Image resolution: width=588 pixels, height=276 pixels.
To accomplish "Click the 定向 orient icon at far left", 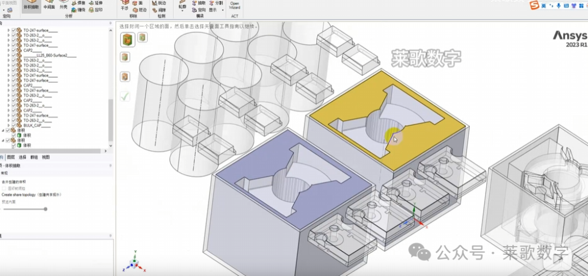I will click(9, 10).
